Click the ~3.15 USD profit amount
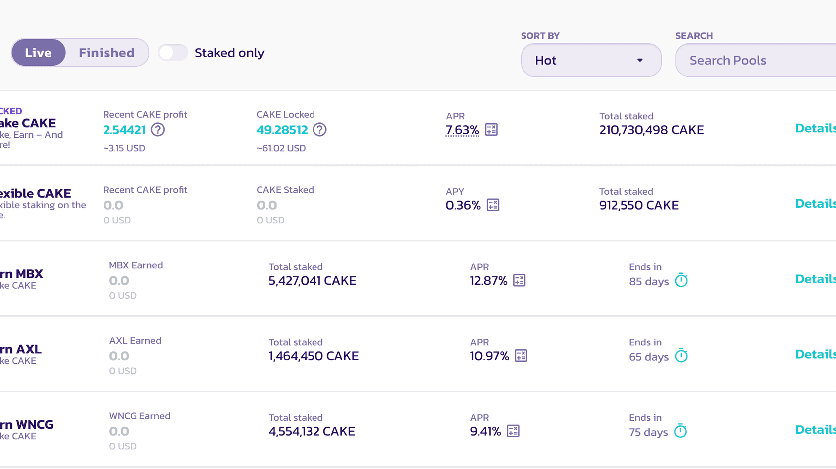 [124, 148]
